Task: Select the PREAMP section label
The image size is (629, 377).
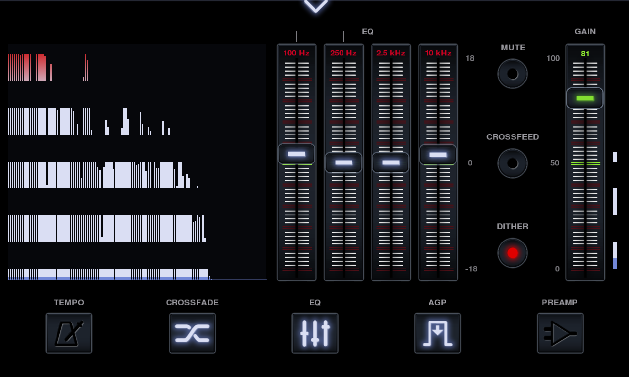Action: [x=560, y=303]
